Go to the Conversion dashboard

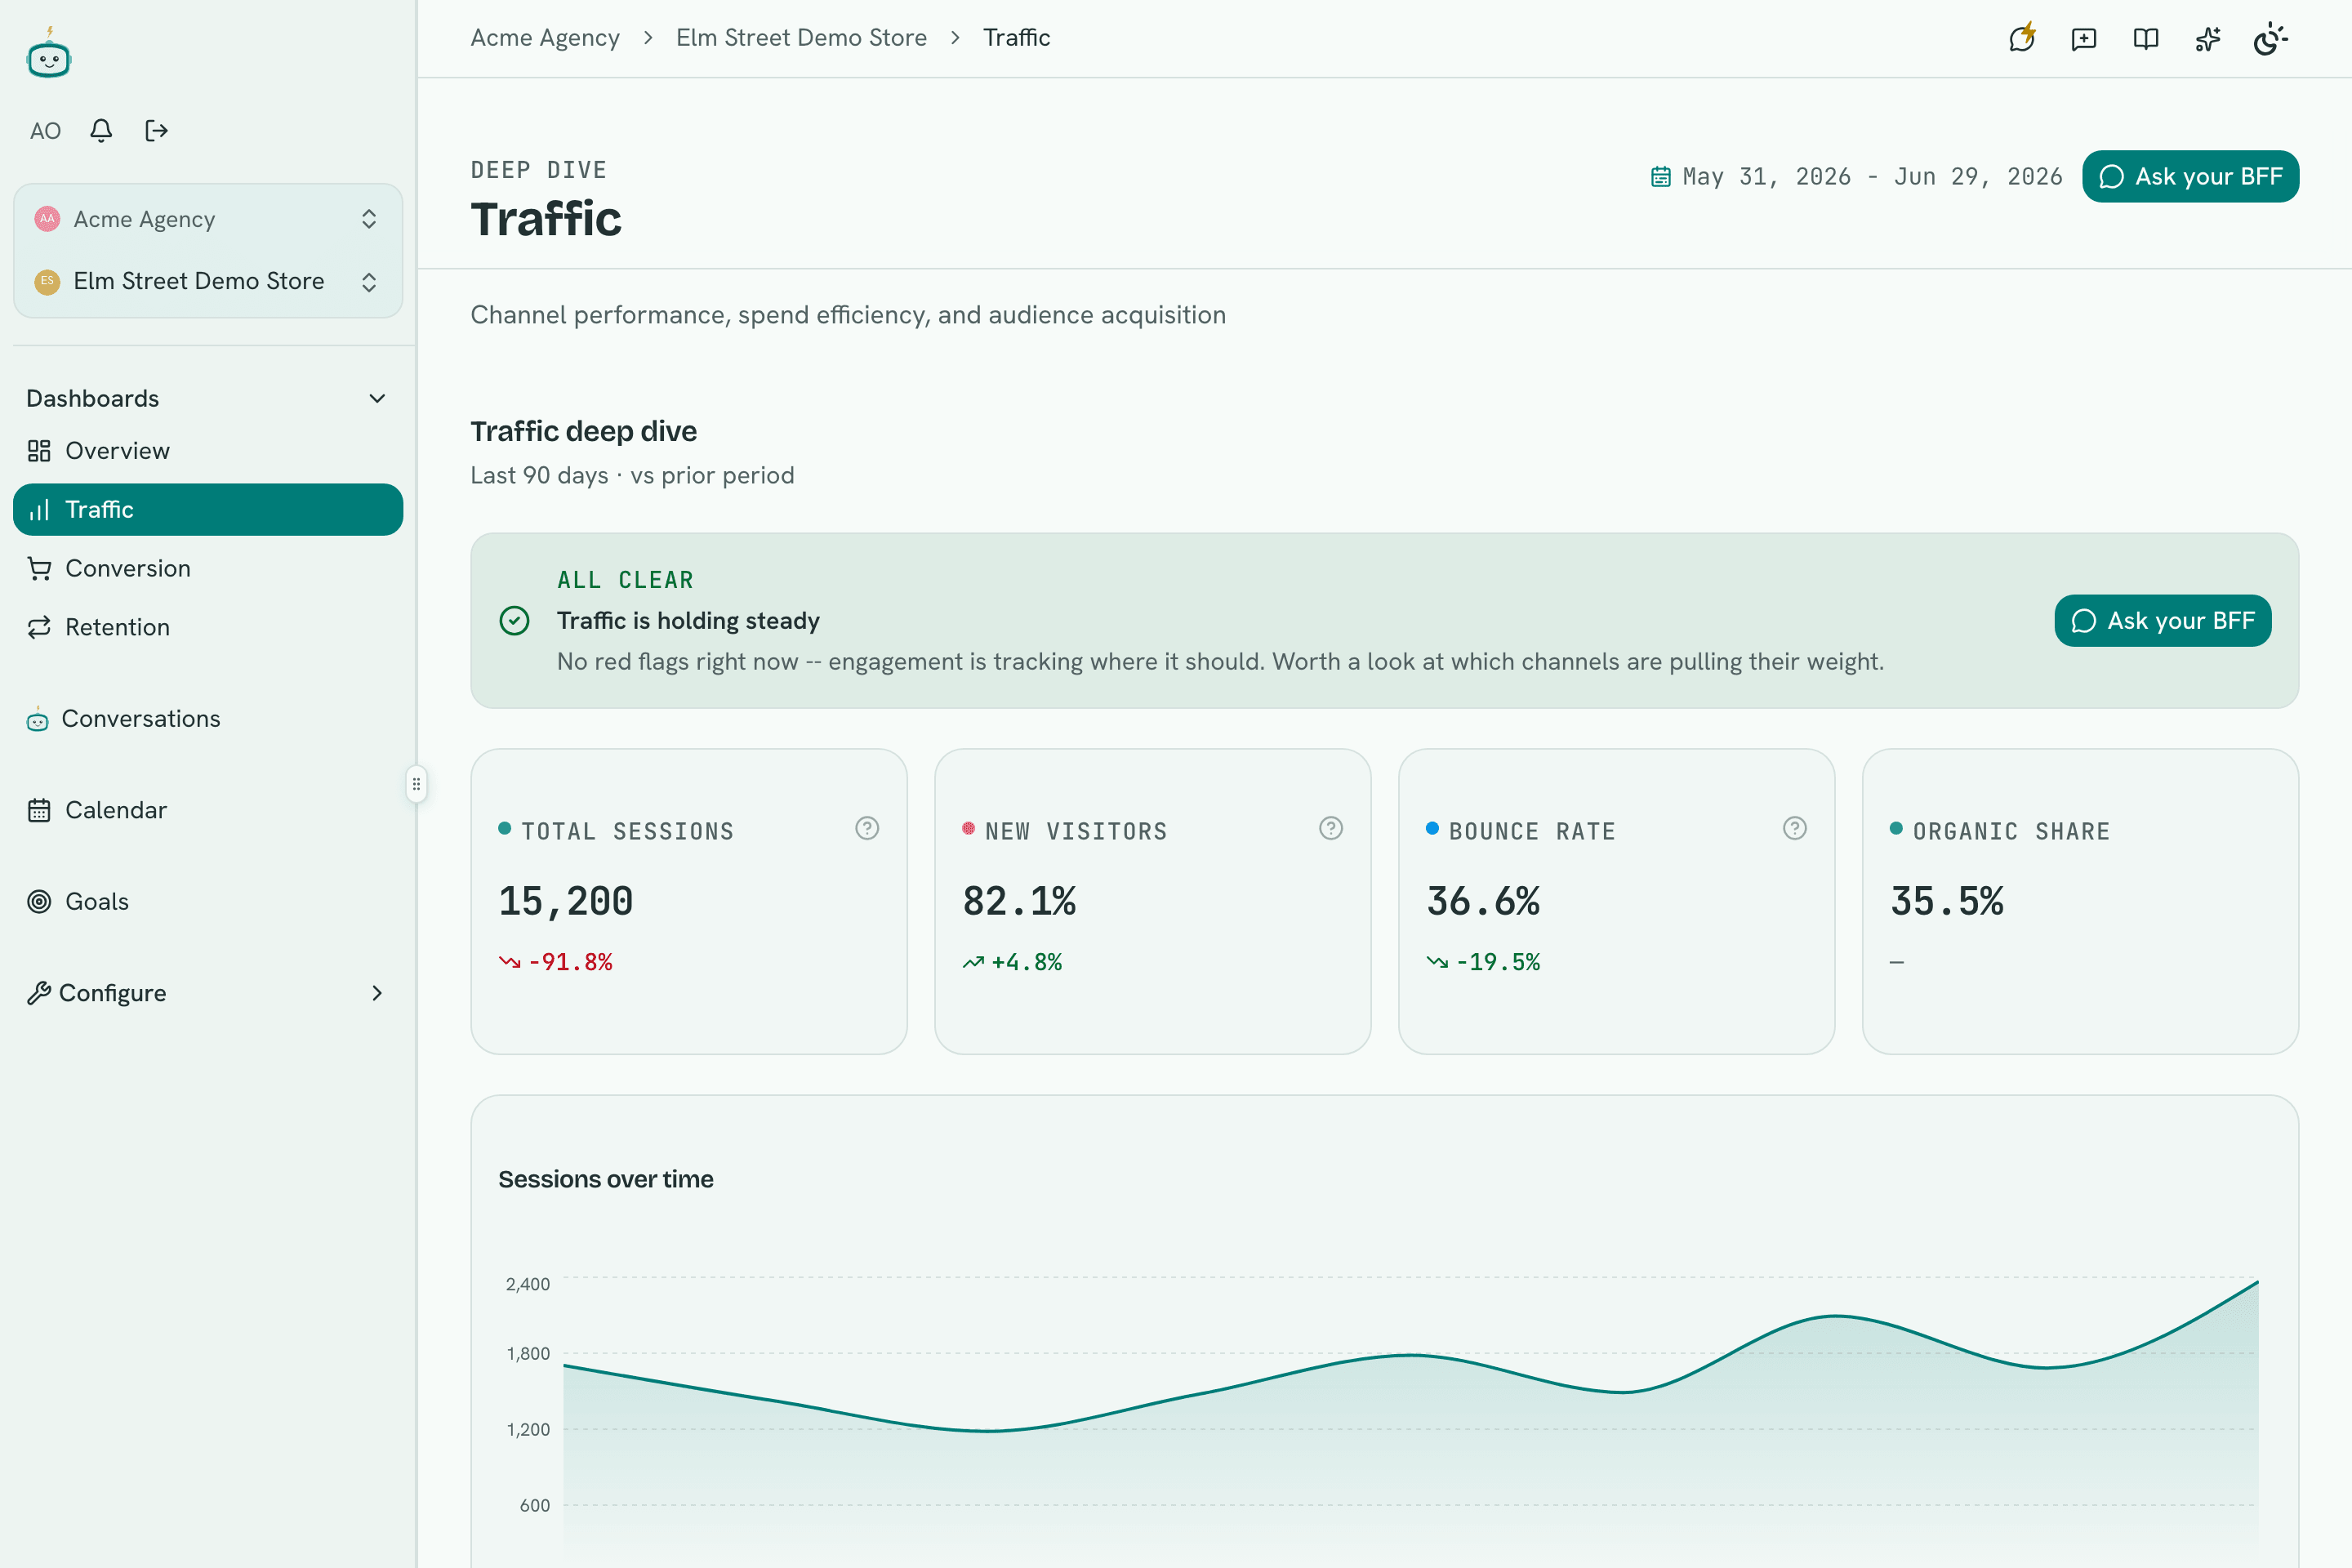tap(208, 568)
